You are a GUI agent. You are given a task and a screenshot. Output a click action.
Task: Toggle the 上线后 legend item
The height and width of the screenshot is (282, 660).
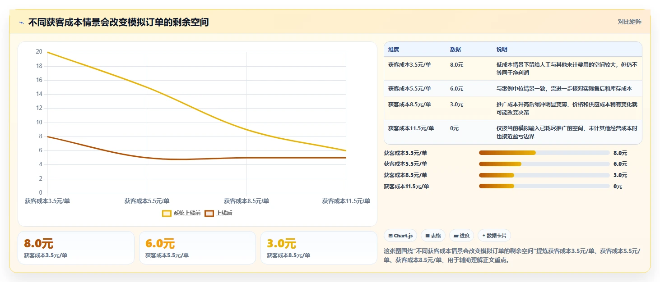[x=218, y=213]
